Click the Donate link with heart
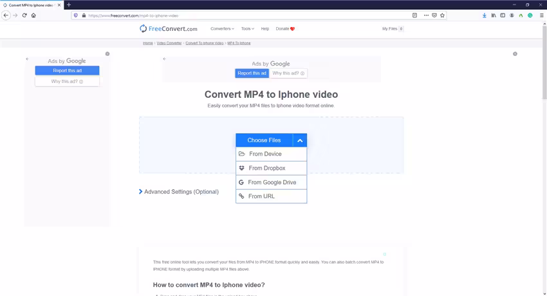Viewport: 547px width, 296px height. coord(285,28)
